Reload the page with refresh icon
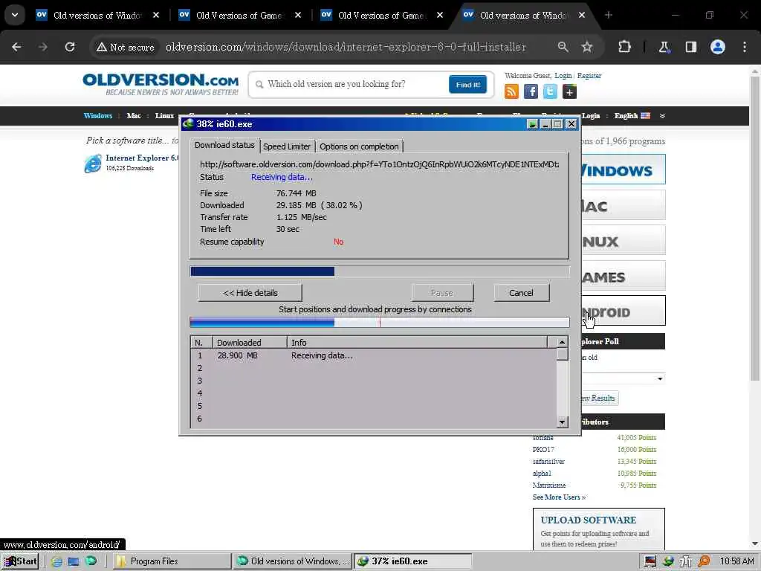The image size is (761, 571). point(70,47)
